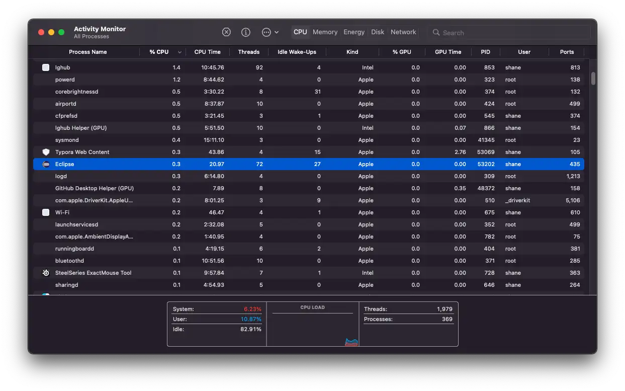Select the powerd process row
625x391 pixels.
point(309,80)
